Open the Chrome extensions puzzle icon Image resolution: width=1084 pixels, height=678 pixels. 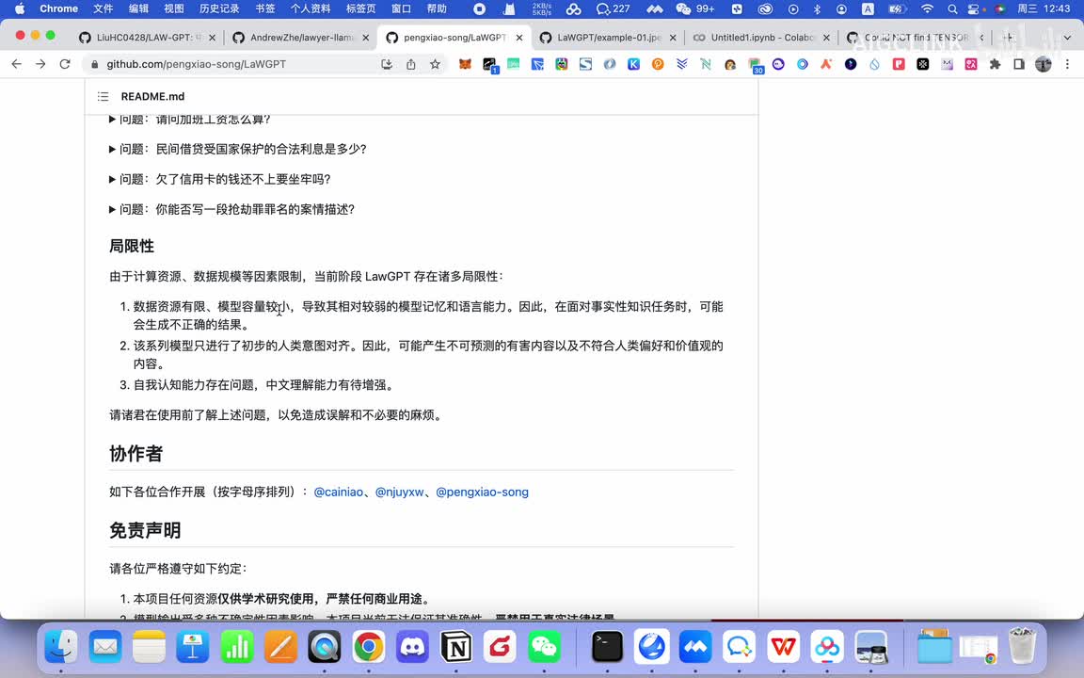[x=995, y=64]
